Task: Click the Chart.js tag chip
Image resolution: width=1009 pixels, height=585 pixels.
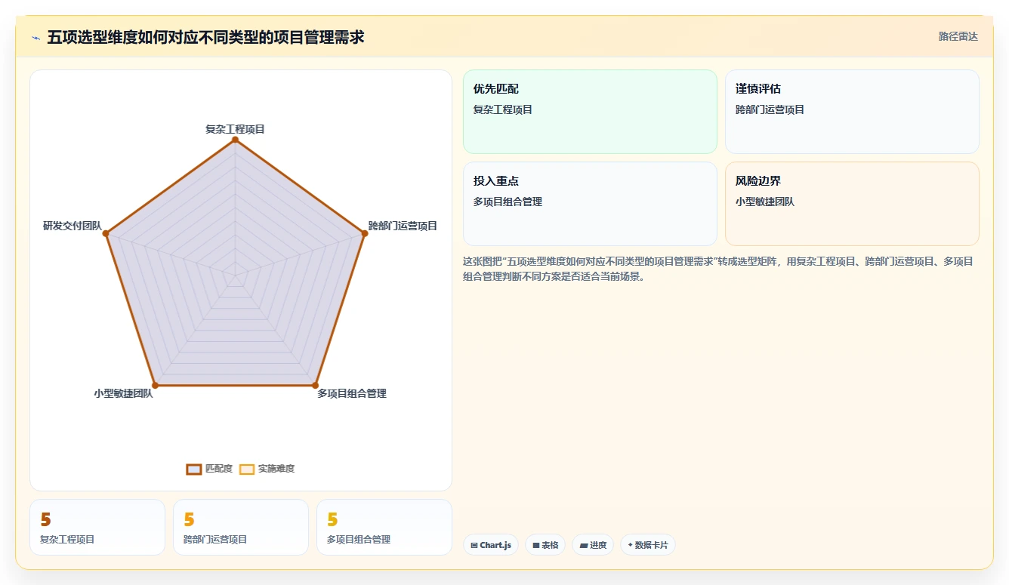Action: point(491,545)
